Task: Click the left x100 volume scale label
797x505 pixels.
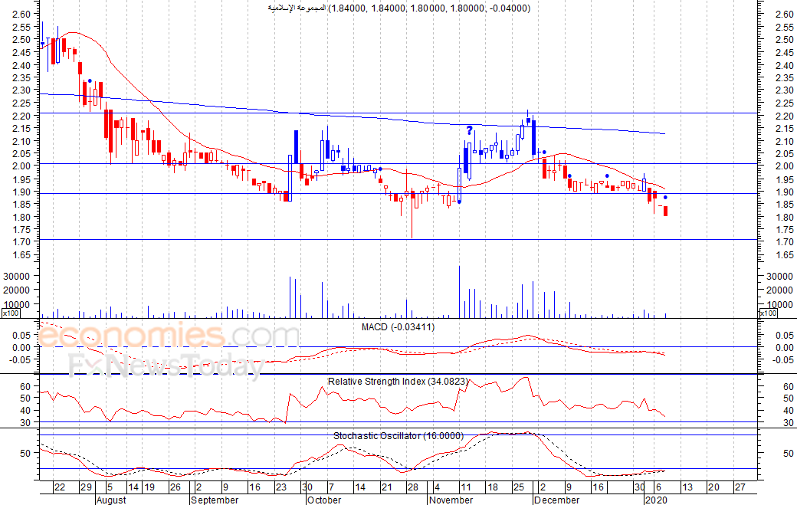Action: pos(9,313)
